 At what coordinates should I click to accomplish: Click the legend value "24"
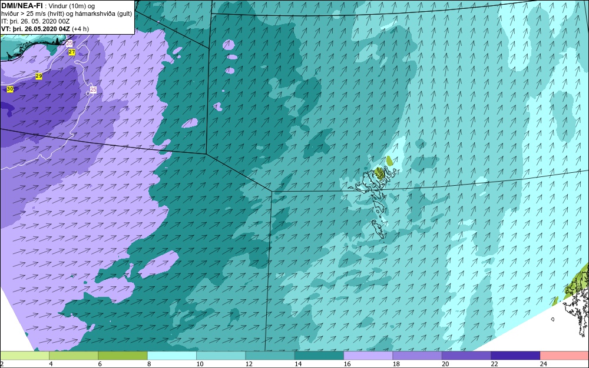(543, 364)
